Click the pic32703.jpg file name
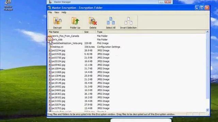The height and width of the screenshot is (122, 218). pos(58,108)
